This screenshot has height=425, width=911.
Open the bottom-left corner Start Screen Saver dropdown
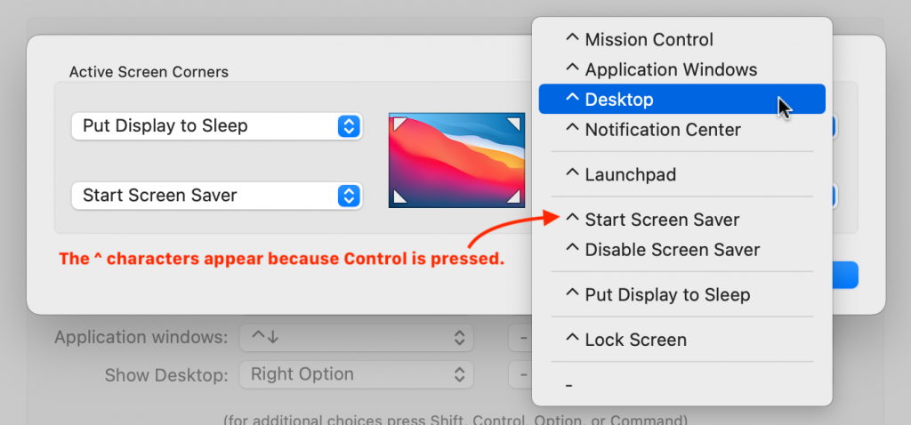216,196
